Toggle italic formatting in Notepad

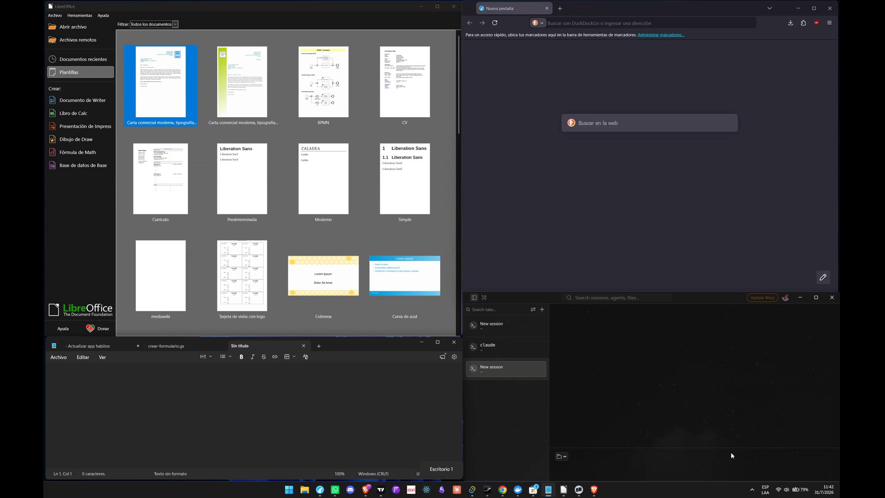pyautogui.click(x=252, y=357)
